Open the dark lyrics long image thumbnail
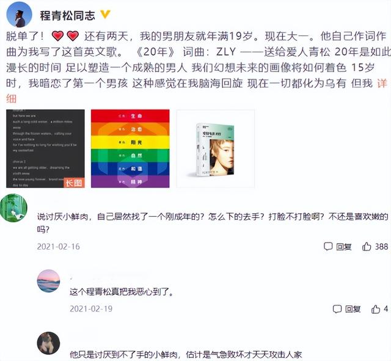The image size is (391, 361). [x=45, y=148]
